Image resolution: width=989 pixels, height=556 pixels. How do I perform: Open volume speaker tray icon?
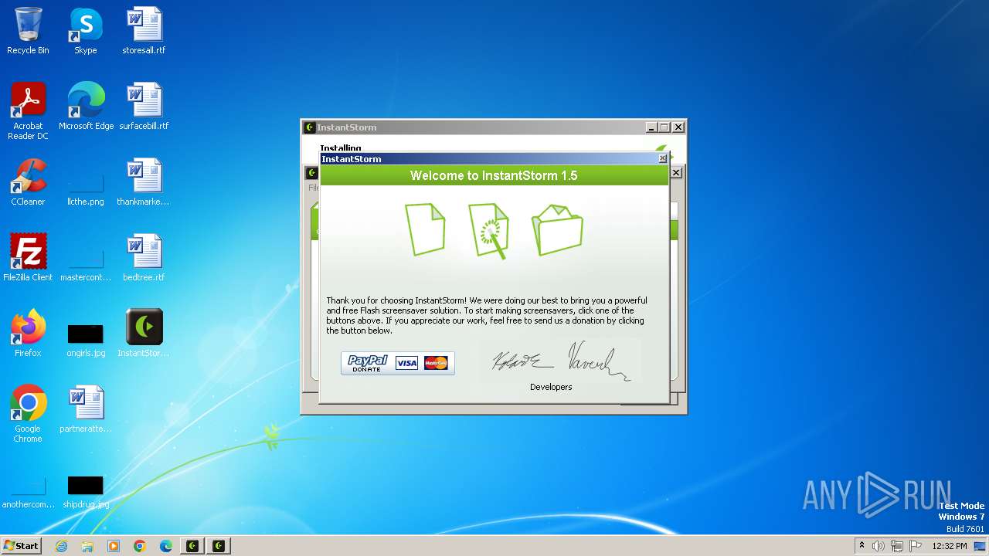(x=879, y=546)
